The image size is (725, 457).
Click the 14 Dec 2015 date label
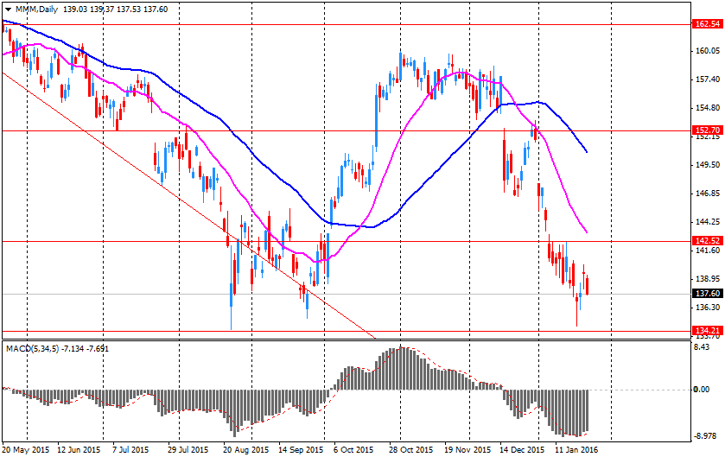coord(522,449)
